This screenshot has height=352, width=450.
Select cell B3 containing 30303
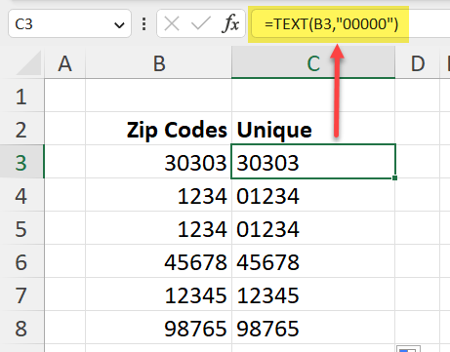click(159, 163)
